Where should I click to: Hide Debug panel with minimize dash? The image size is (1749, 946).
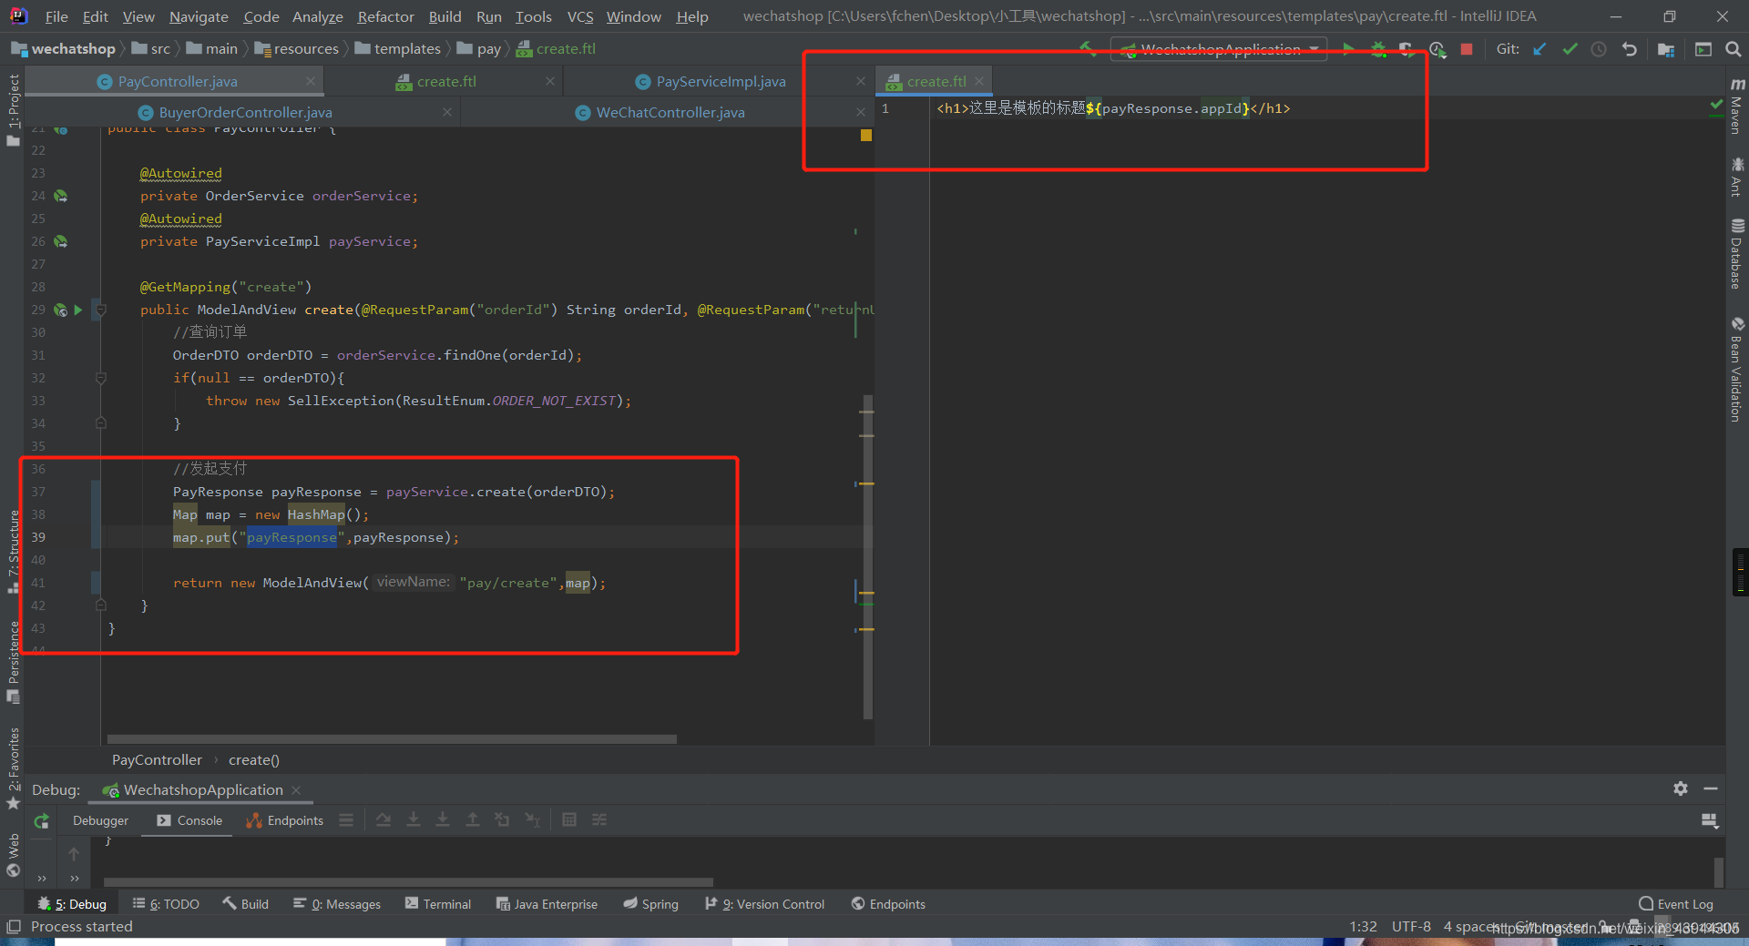coord(1711,788)
